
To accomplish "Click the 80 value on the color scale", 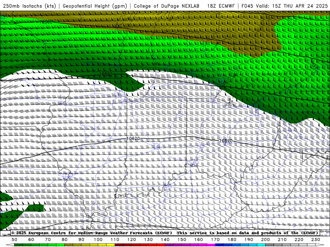I will tap(64, 240).
